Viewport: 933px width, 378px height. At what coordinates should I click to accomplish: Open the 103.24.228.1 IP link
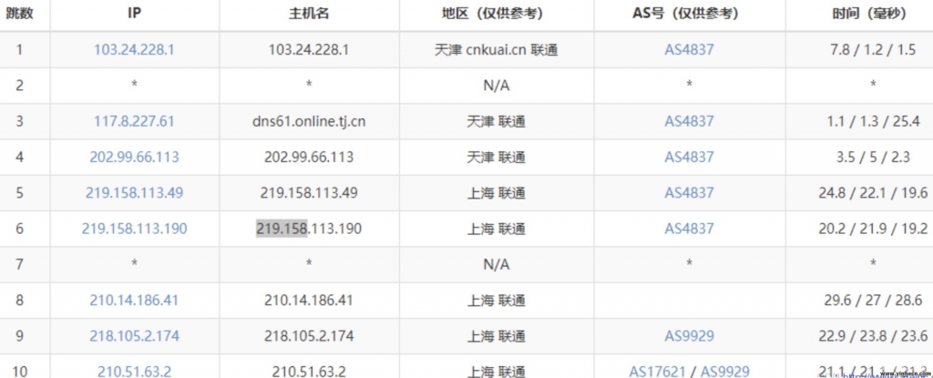[134, 50]
